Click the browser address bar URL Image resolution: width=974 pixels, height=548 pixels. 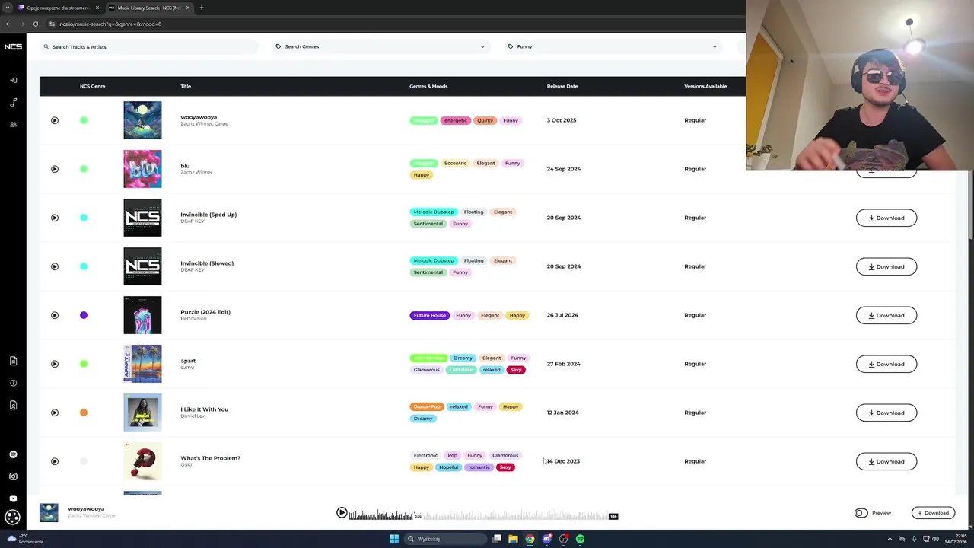coord(110,24)
